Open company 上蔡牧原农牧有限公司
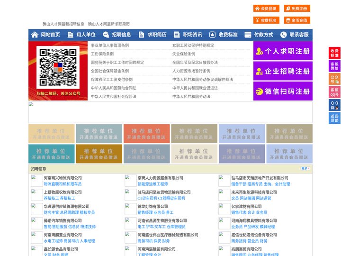 coord(63,192)
